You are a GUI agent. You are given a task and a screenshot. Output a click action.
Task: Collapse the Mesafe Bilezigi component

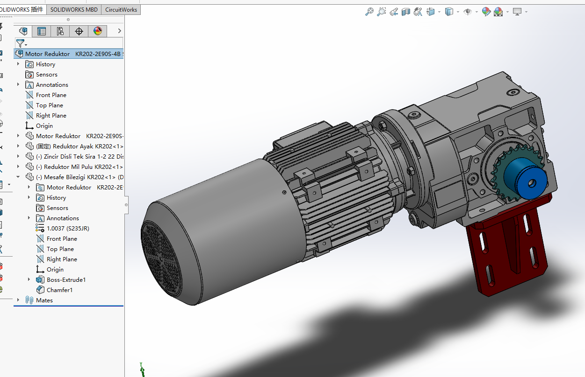click(x=18, y=177)
